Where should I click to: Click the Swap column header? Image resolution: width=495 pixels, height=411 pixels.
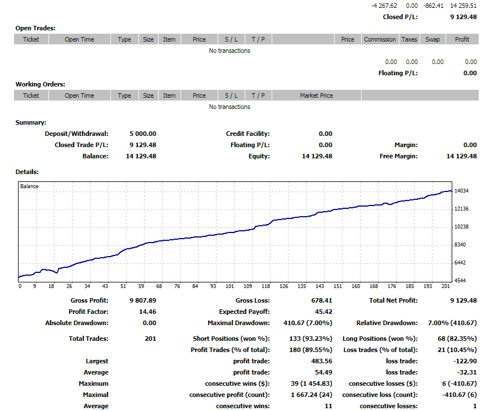point(432,39)
